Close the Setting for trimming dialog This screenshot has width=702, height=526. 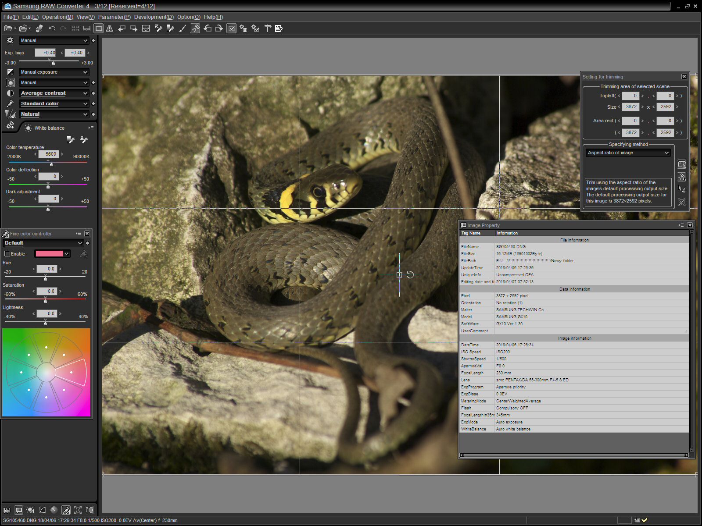pyautogui.click(x=684, y=77)
